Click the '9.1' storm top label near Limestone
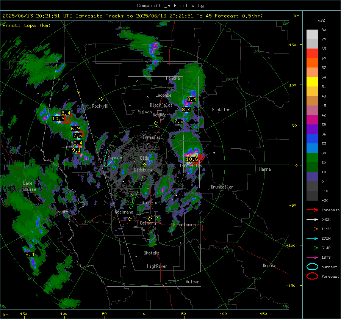Viewport: 341px width, 319px height. click(76, 150)
